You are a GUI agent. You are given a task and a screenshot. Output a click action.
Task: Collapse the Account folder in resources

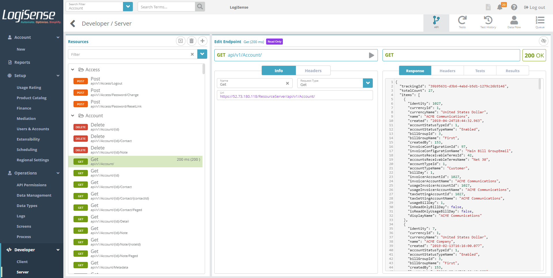click(73, 116)
